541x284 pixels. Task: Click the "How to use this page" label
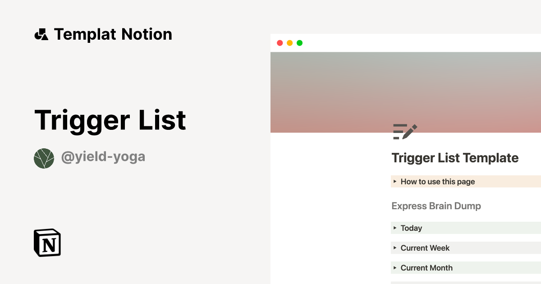438,182
